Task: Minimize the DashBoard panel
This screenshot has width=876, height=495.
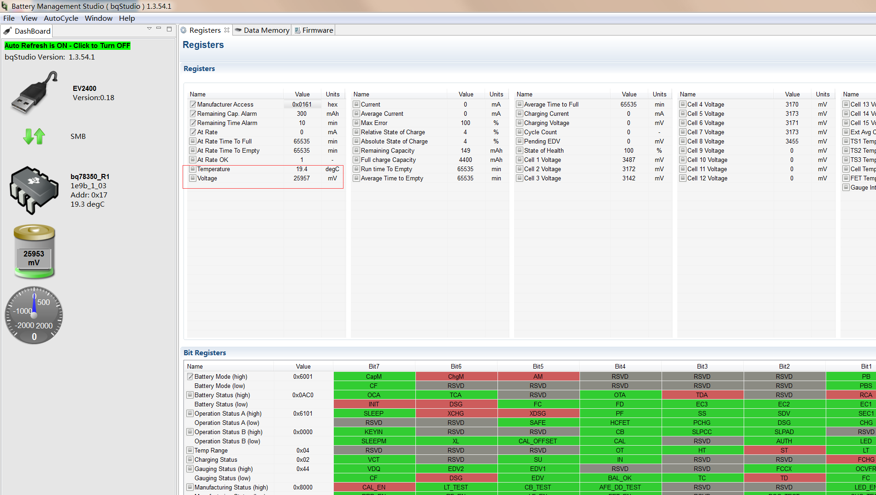Action: pyautogui.click(x=159, y=29)
